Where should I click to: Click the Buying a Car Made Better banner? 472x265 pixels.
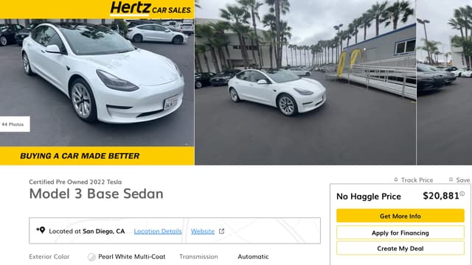pos(97,155)
